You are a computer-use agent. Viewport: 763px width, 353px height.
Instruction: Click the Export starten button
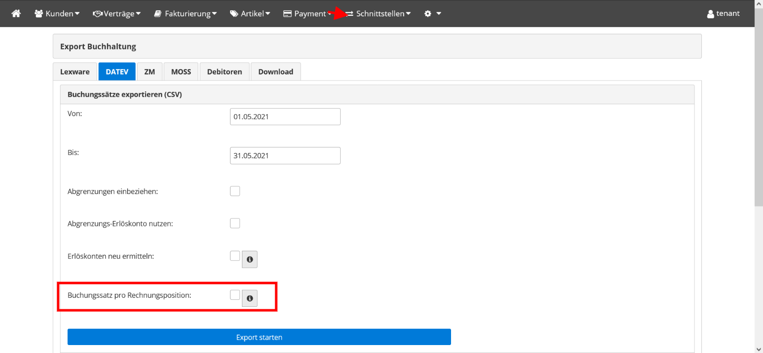click(259, 337)
